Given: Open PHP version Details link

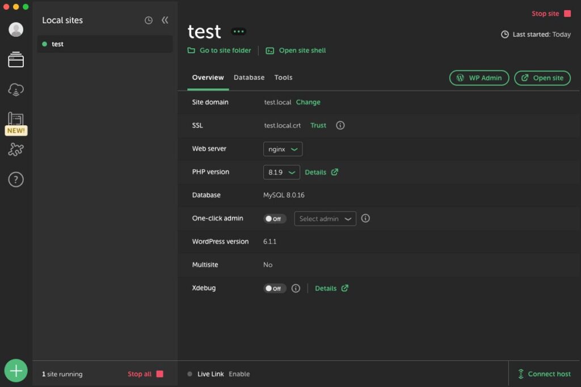Looking at the screenshot, I should [x=322, y=172].
